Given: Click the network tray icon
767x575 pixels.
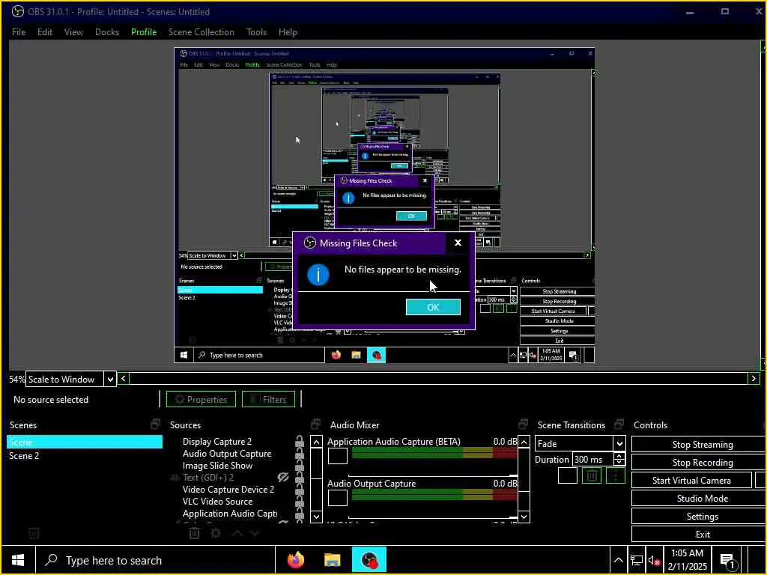Looking at the screenshot, I should (x=637, y=561).
